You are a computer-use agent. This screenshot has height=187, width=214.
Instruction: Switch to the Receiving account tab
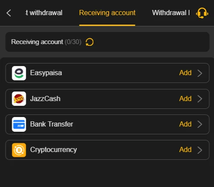click(x=107, y=13)
